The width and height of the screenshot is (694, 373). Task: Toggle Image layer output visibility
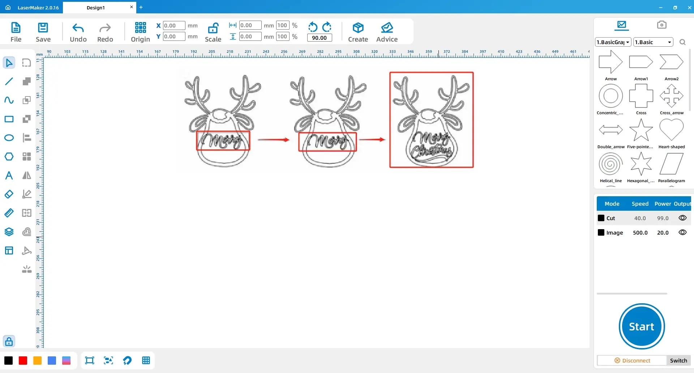682,232
